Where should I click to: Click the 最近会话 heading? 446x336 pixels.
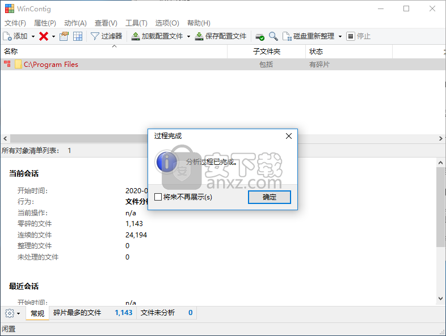click(x=24, y=286)
